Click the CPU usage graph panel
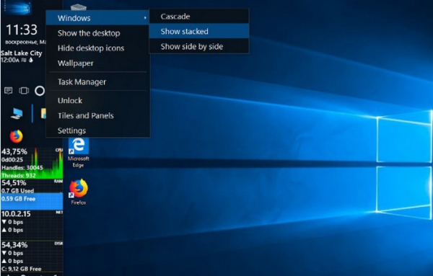This screenshot has height=276, width=433. pos(32,163)
